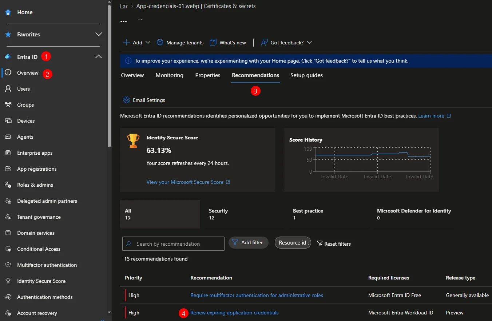Screen dimensions: 492x321
Task: Sort by the Recommendation column header
Action: (211, 278)
